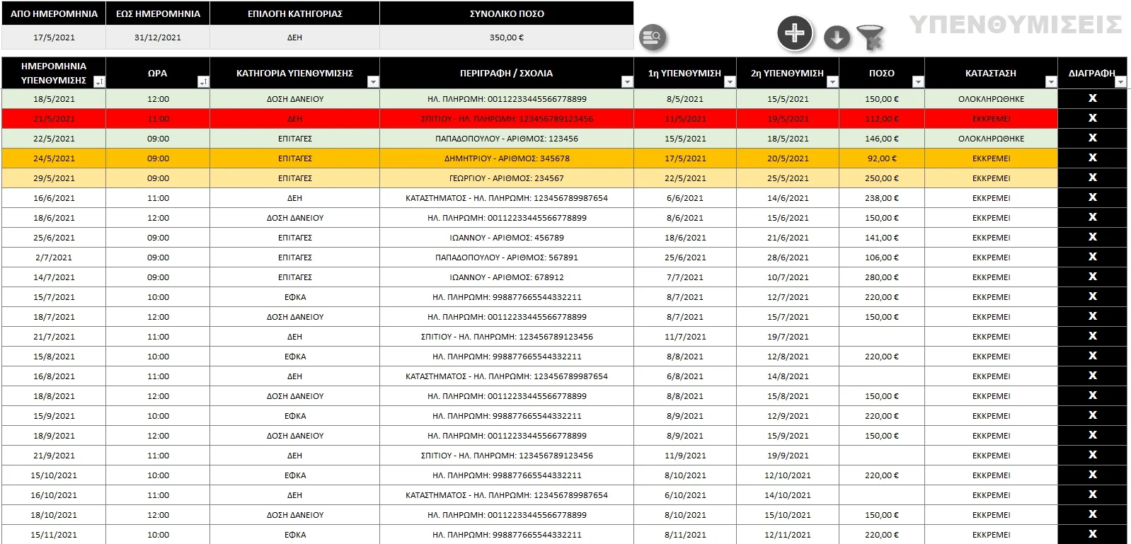Delete the red 21/5/2021 reminder row
This screenshot has width=1131, height=544.
point(1092,118)
